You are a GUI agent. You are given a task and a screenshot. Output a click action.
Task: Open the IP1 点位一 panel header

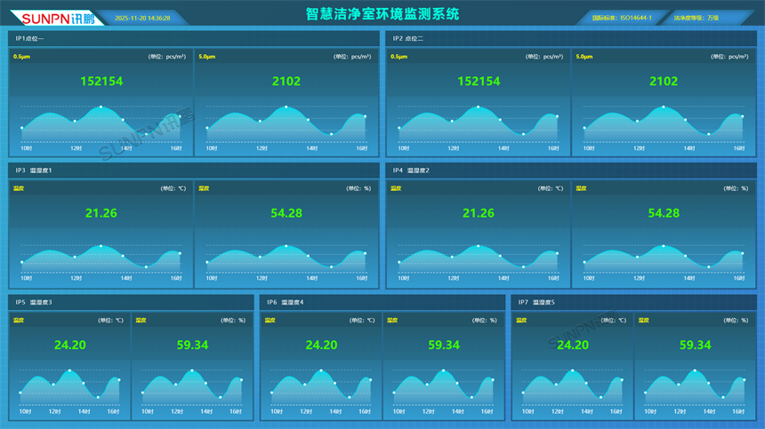tap(30, 39)
